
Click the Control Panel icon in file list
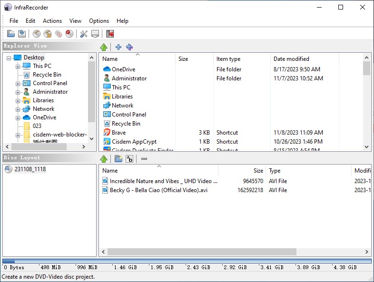(107, 115)
